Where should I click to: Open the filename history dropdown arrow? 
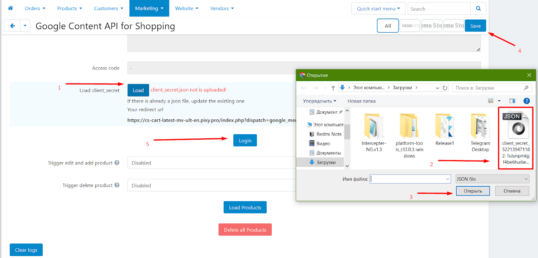click(448, 179)
